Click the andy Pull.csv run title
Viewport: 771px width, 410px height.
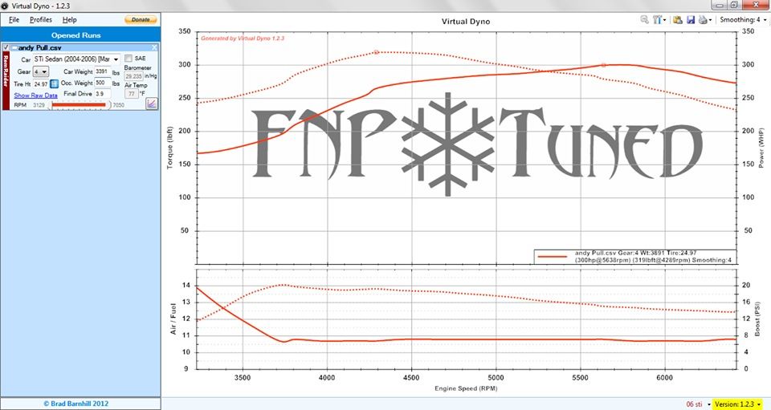click(x=40, y=47)
